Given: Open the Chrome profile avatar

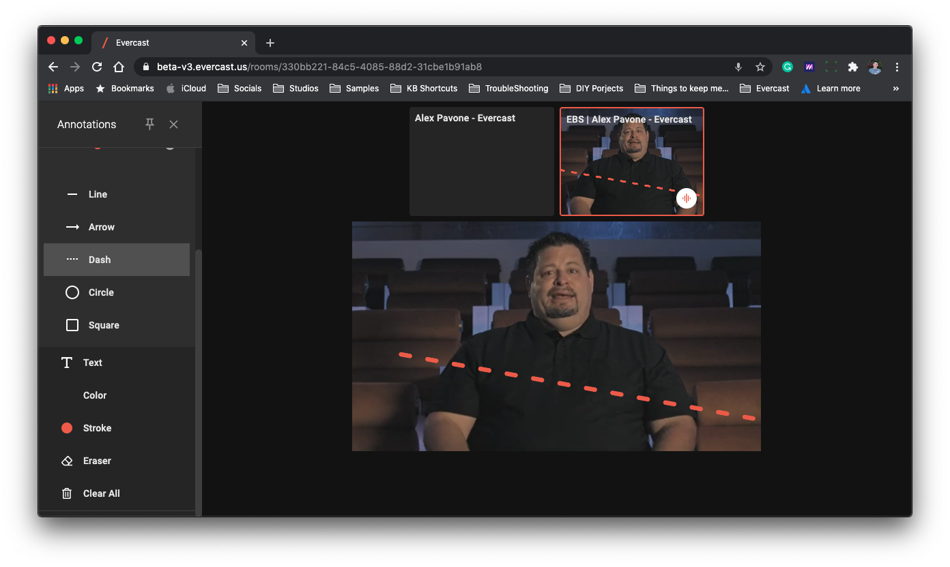Looking at the screenshot, I should click(x=875, y=67).
